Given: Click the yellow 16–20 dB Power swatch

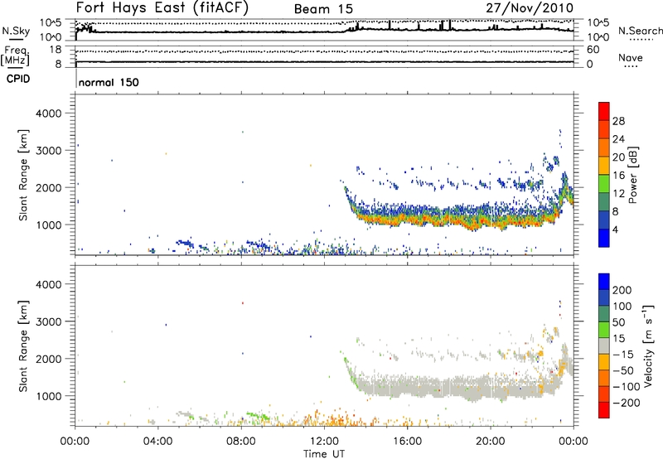Looking at the screenshot, I should pos(604,165).
